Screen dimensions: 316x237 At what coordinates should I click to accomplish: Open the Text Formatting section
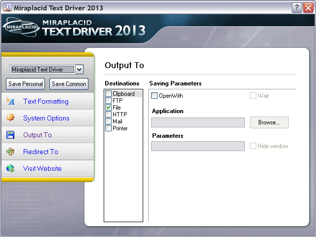46,101
